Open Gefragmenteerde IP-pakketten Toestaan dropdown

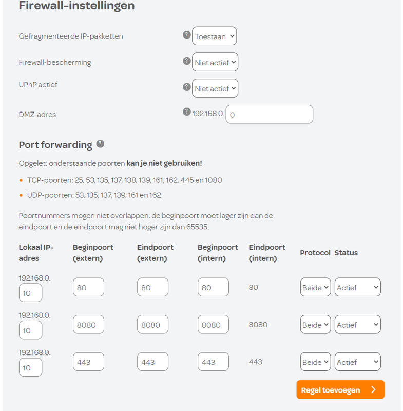point(215,36)
